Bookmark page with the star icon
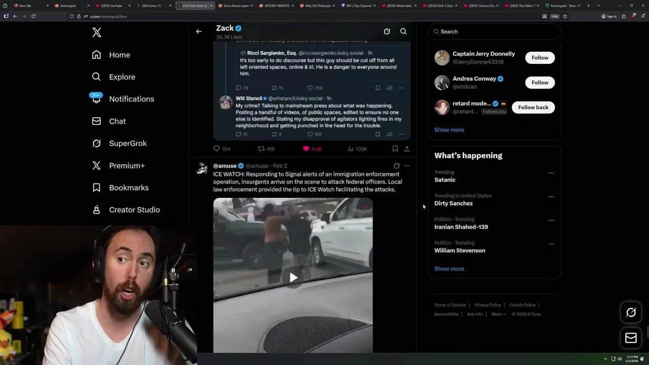This screenshot has height=365, width=649. click(x=565, y=16)
